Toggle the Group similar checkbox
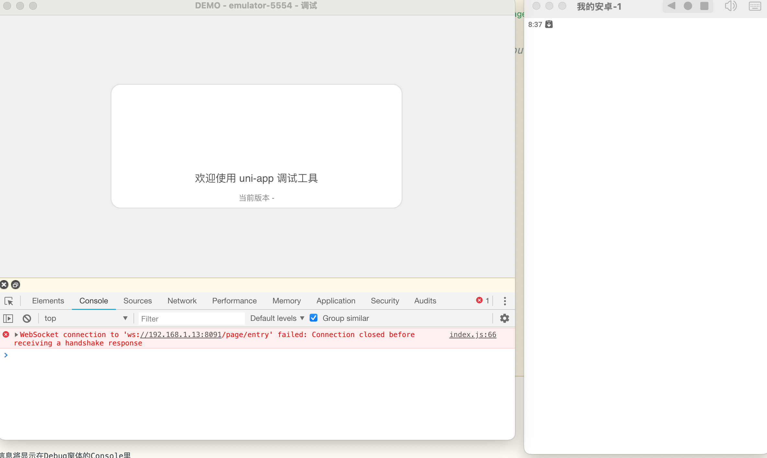The image size is (767, 458). click(x=314, y=318)
